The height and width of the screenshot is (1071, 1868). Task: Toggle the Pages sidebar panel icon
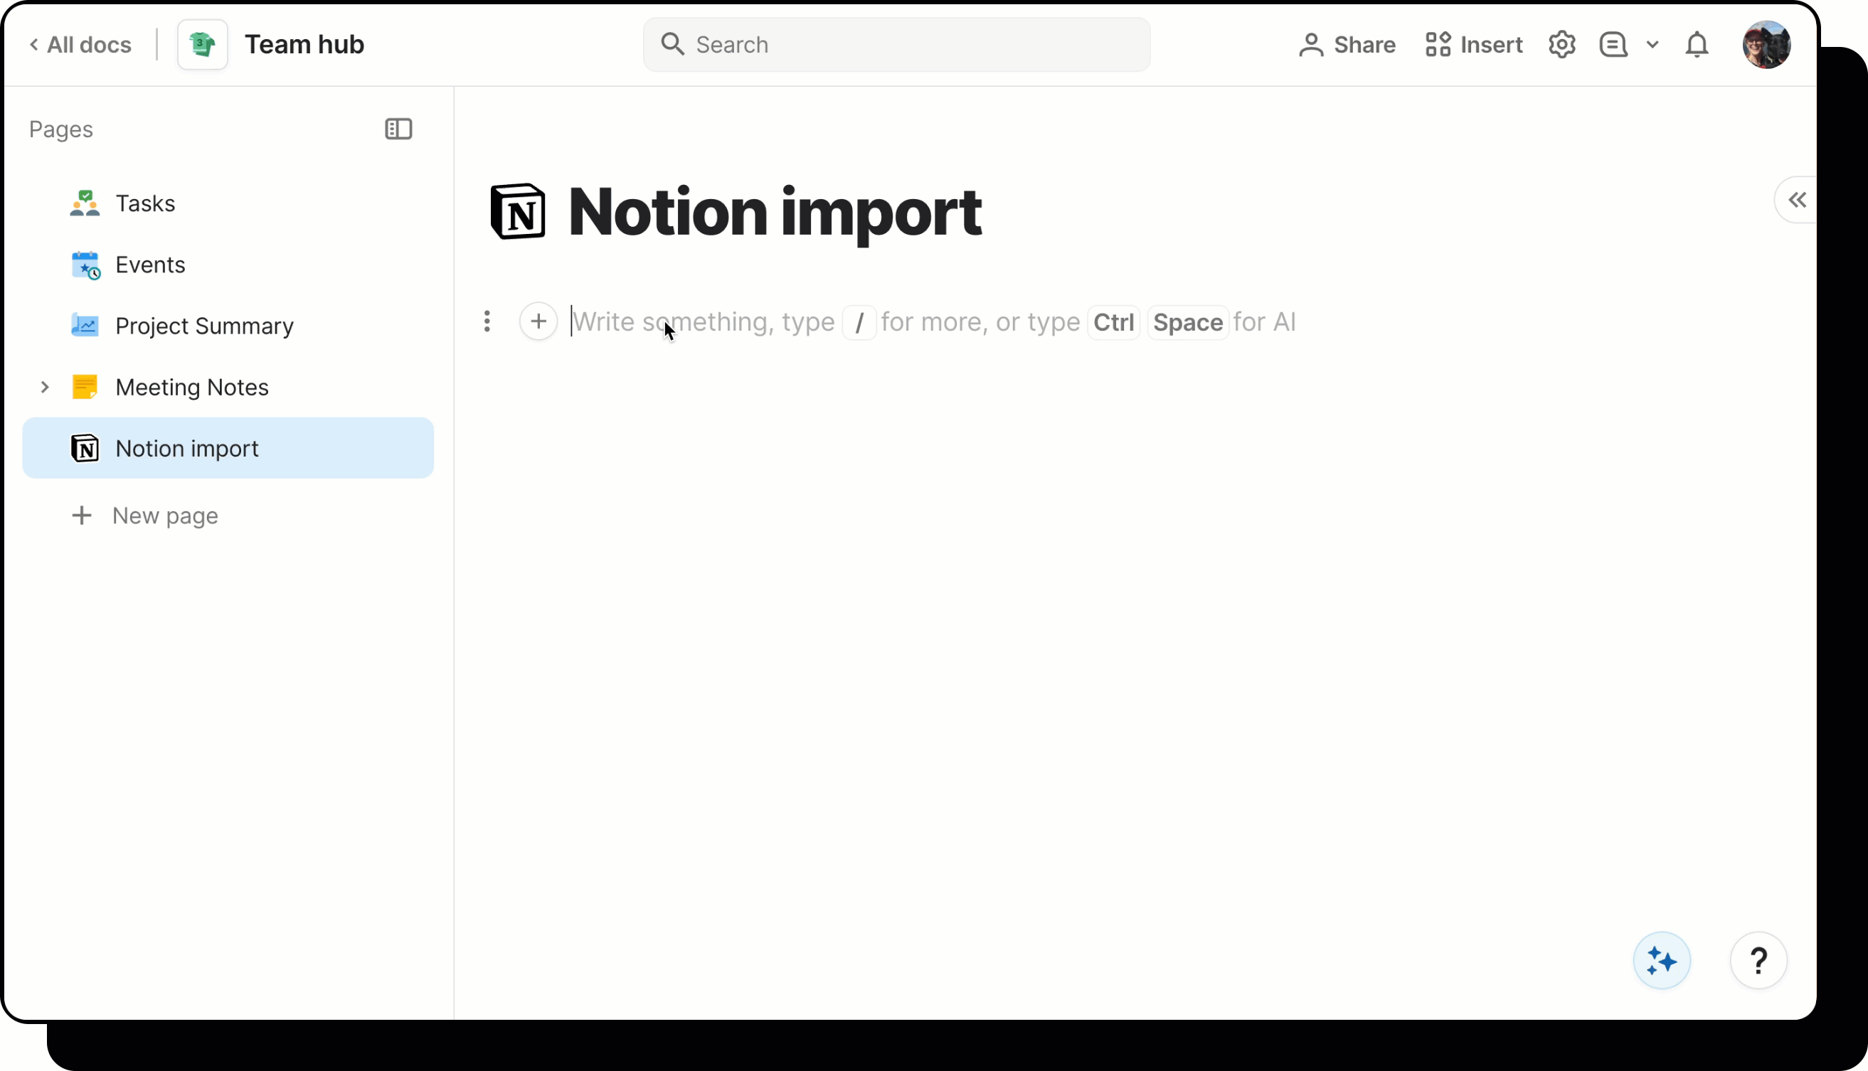tap(398, 129)
